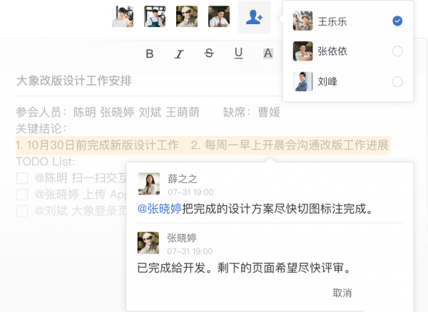Click the highlighted key conclusions line
This screenshot has height=312, width=428.
203,145
